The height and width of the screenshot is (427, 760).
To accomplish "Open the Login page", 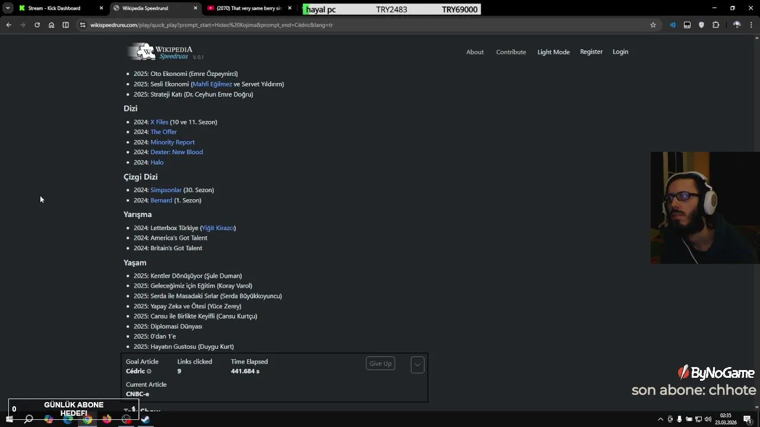I will 620,52.
